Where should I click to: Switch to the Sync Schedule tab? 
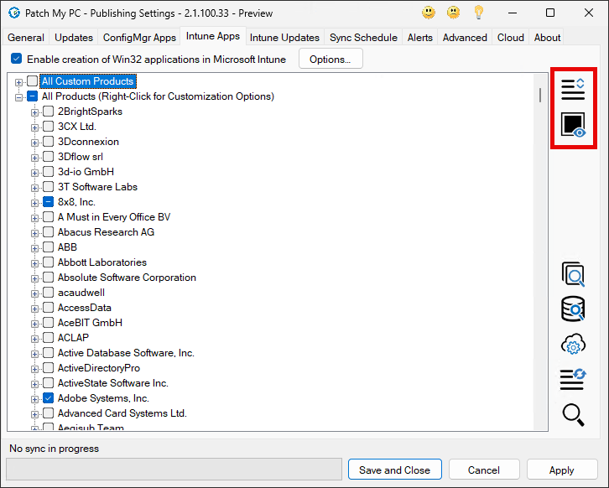pyautogui.click(x=364, y=38)
